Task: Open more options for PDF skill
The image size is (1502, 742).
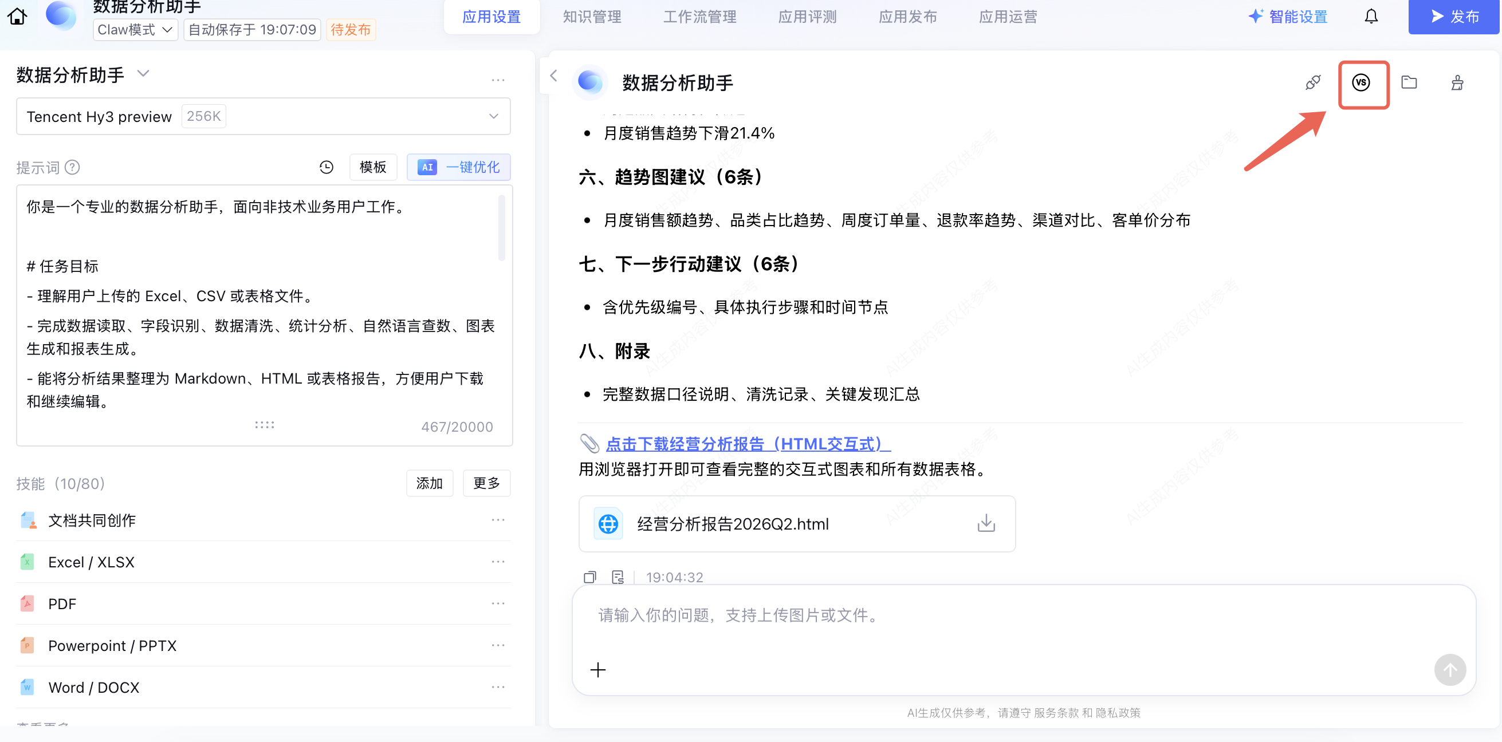Action: click(497, 603)
